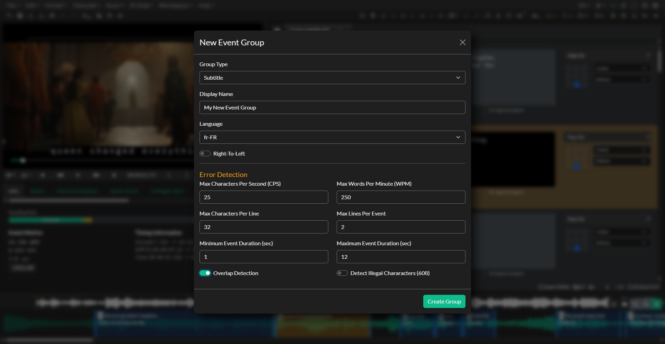Screen dimensions: 665x344
Task: Open the Edit menu
Action: pyautogui.click(x=31, y=6)
